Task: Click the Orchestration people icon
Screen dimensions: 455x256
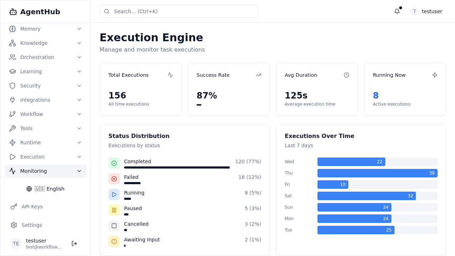Action: coord(12,57)
